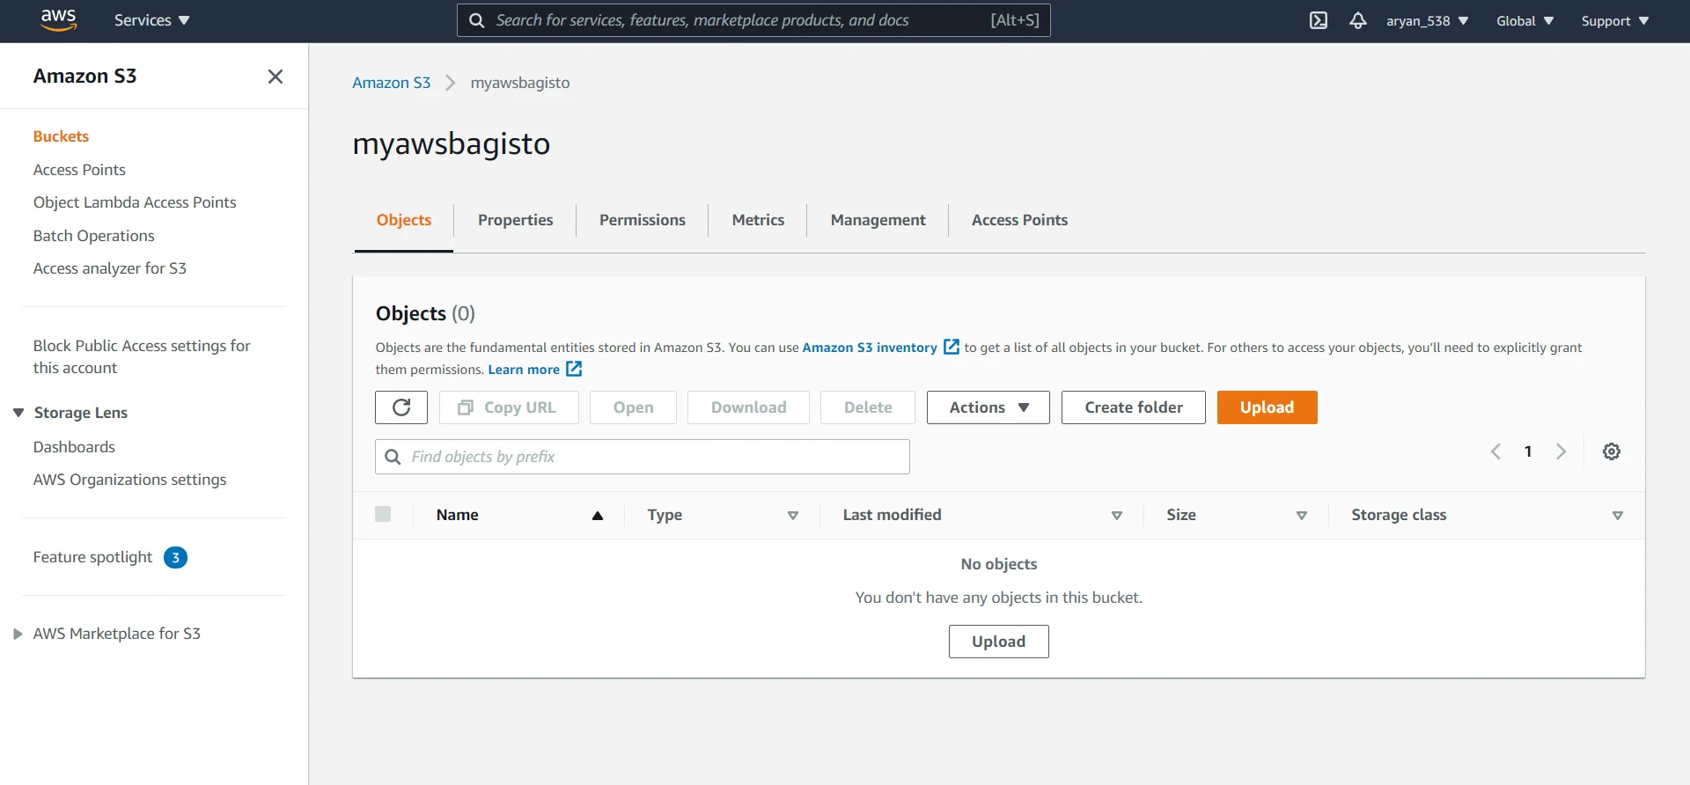Viewport: 1690px width, 785px height.
Task: Close the Amazon S3 sidebar
Action: click(276, 77)
